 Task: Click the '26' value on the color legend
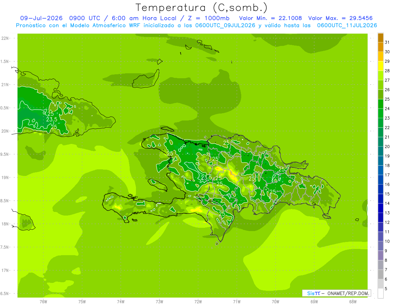point(387,90)
